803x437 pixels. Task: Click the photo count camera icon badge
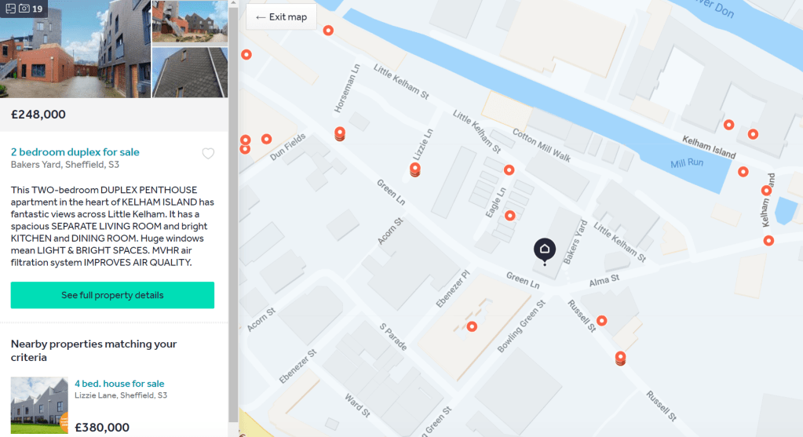click(24, 9)
